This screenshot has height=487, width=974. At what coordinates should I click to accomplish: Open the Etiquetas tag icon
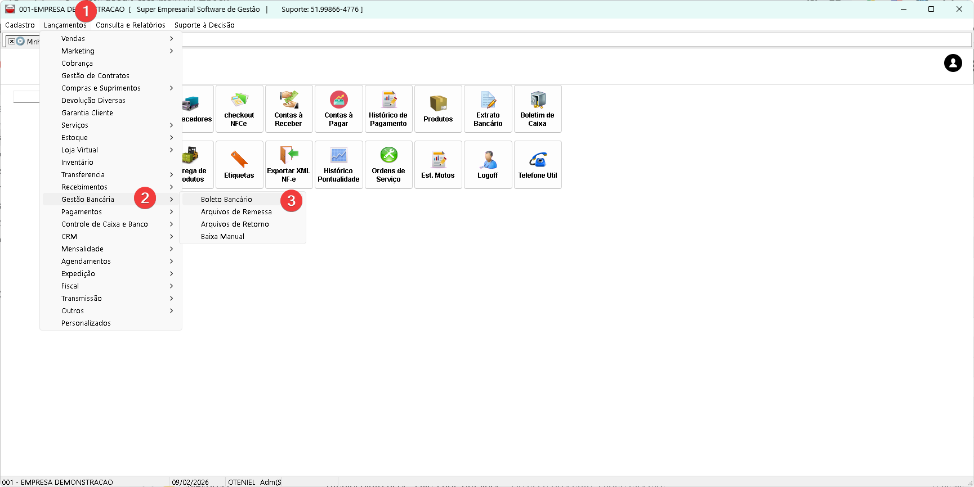point(239,164)
